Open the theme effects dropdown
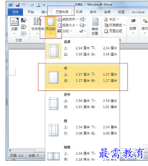Image resolution: width=148 pixels, height=166 pixels. (x=24, y=34)
